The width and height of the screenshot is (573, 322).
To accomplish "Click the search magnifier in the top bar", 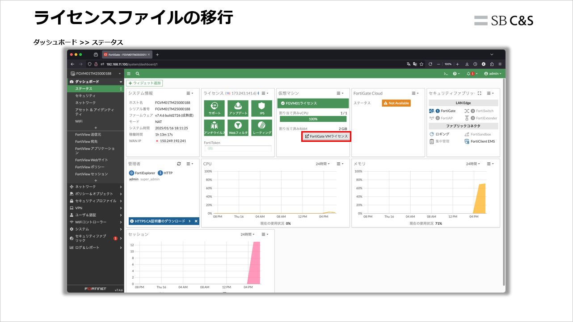I will click(x=136, y=73).
